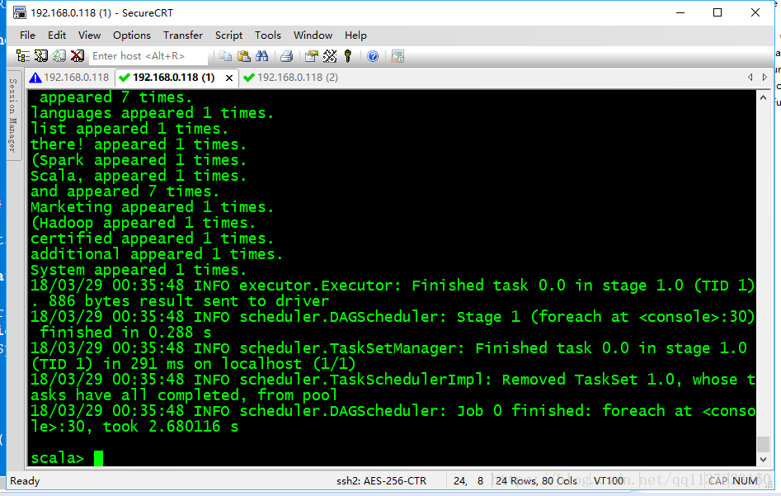Click the 'System appeared 1 times.' line
The height and width of the screenshot is (496, 781).
139,270
